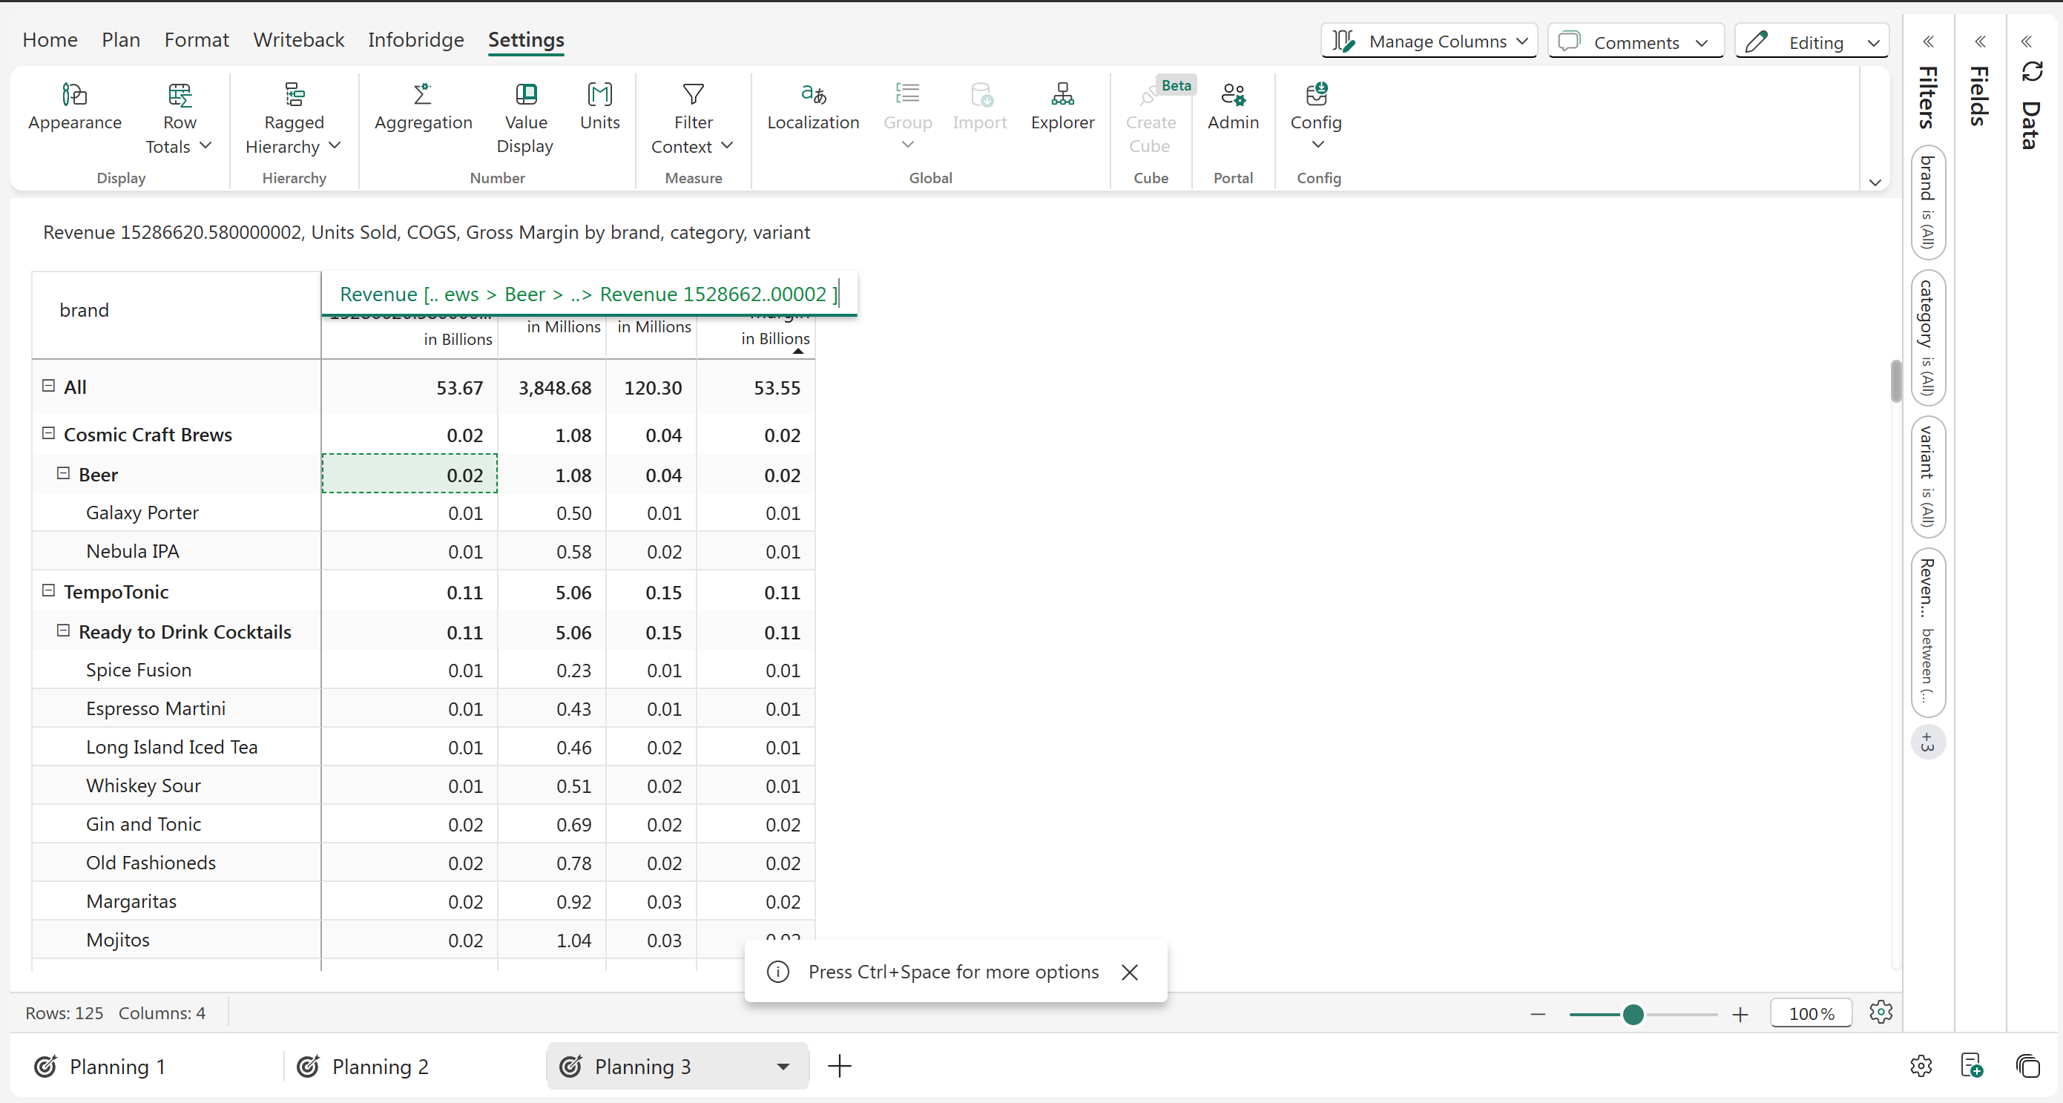Open Value Display options
The image size is (2063, 1103).
[x=525, y=96]
